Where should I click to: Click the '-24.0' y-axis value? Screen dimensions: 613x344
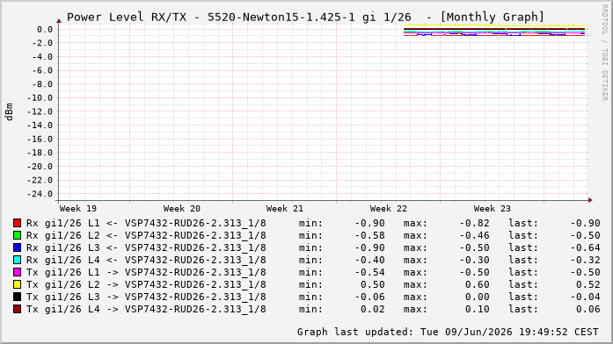pos(40,194)
